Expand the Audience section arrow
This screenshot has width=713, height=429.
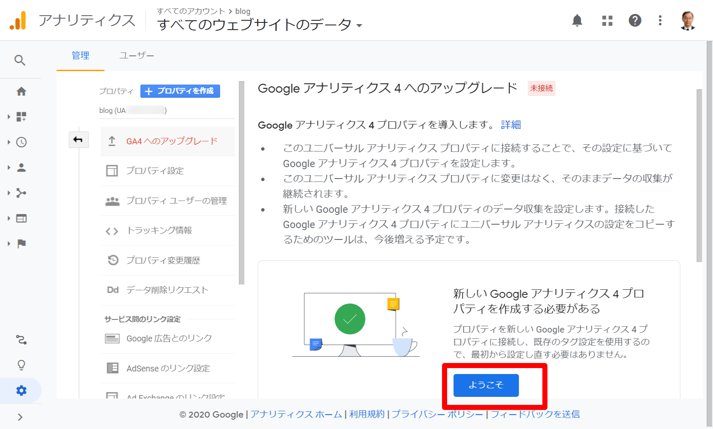(x=9, y=168)
